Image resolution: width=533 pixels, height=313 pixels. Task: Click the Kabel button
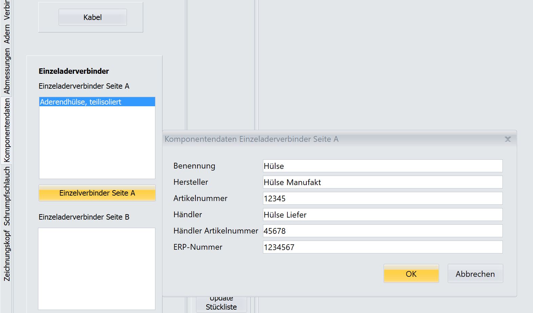(x=93, y=17)
